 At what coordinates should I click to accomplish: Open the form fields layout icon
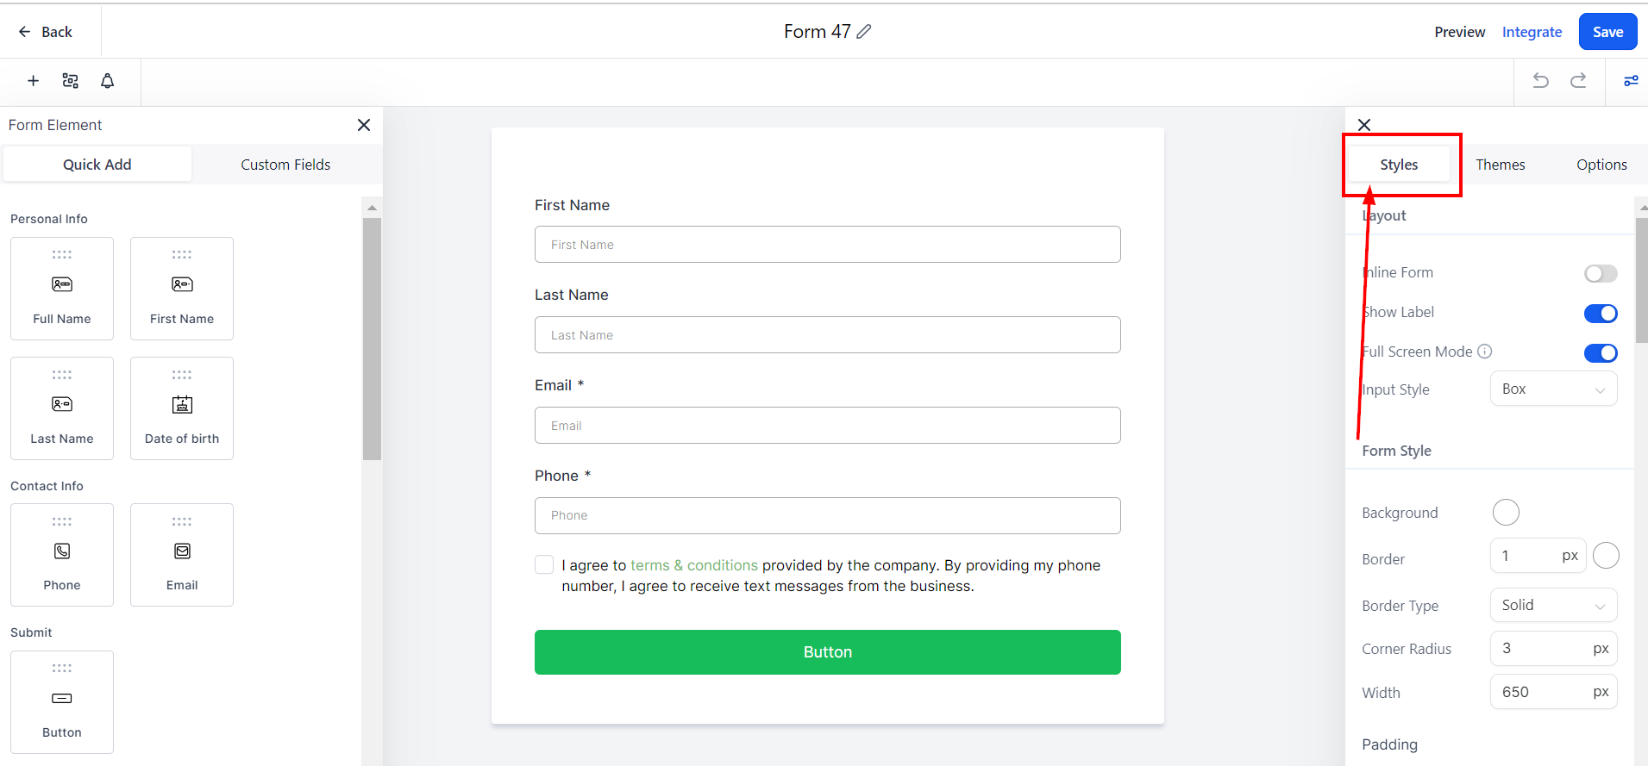pos(71,81)
